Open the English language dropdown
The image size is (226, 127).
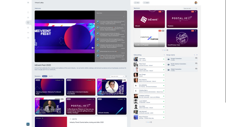[146, 3]
